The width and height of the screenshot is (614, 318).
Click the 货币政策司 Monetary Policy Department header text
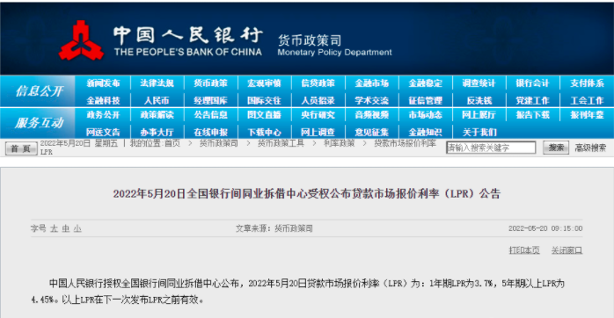[334, 46]
